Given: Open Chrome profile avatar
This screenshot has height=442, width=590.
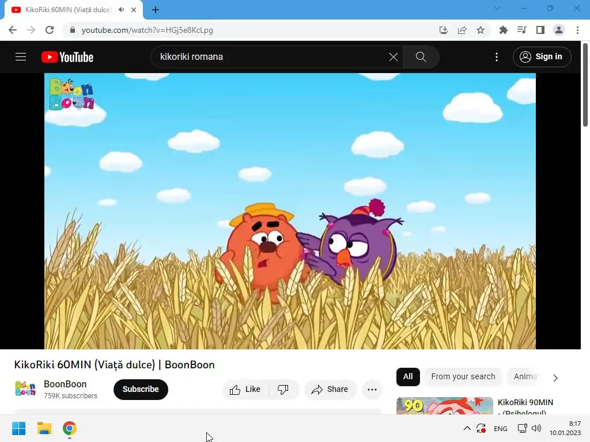Looking at the screenshot, I should (559, 30).
